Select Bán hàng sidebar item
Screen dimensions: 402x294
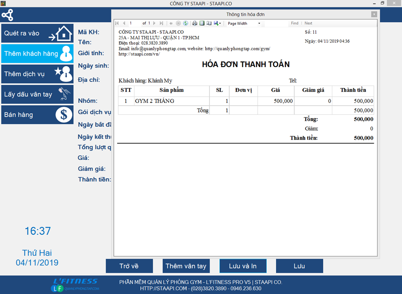tap(37, 115)
